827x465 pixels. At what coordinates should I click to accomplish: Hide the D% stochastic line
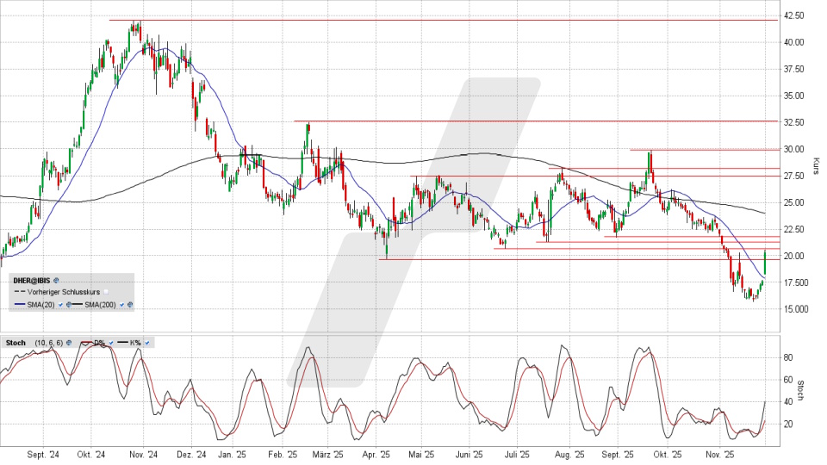[109, 343]
